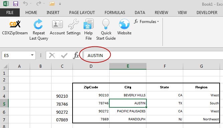The height and width of the screenshot is (128, 223).
Task: Select row 3 header
Action: pos(4,88)
